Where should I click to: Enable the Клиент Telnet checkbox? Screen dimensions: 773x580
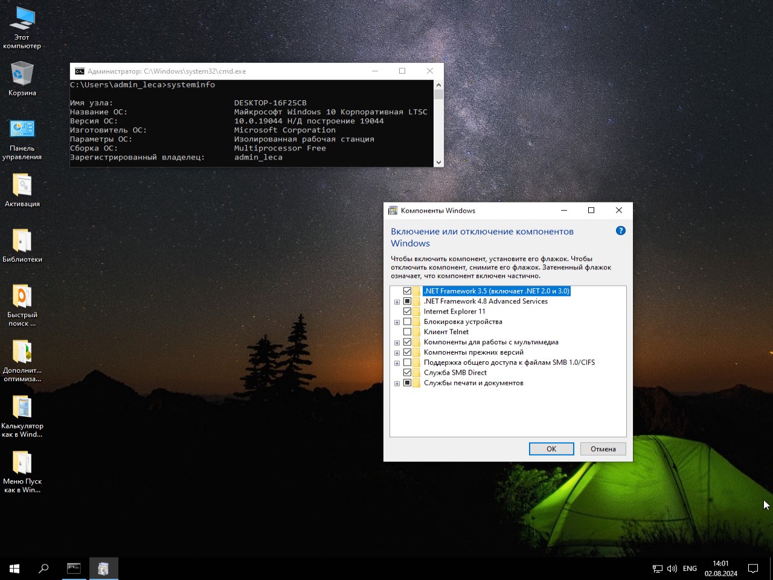coord(407,332)
